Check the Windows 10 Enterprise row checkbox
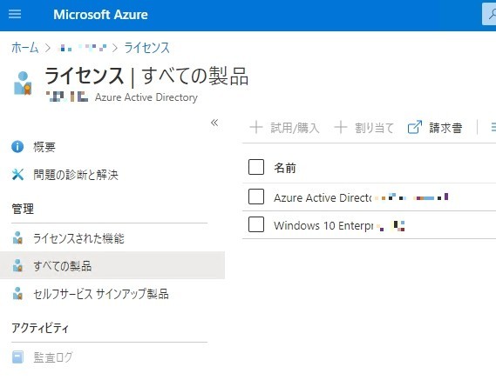The width and height of the screenshot is (496, 380). (x=256, y=224)
